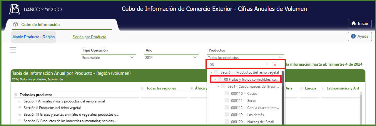Click the Banco de México logo
The width and height of the screenshot is (376, 126).
coord(35,9)
